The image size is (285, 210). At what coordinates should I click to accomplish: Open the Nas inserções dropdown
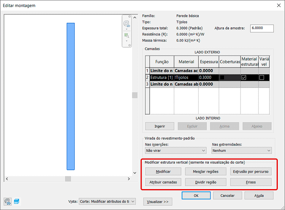pyautogui.click(x=176, y=150)
